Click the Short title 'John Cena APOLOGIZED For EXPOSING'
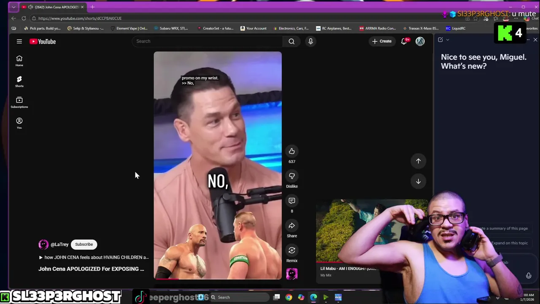The image size is (540, 304). point(91,269)
